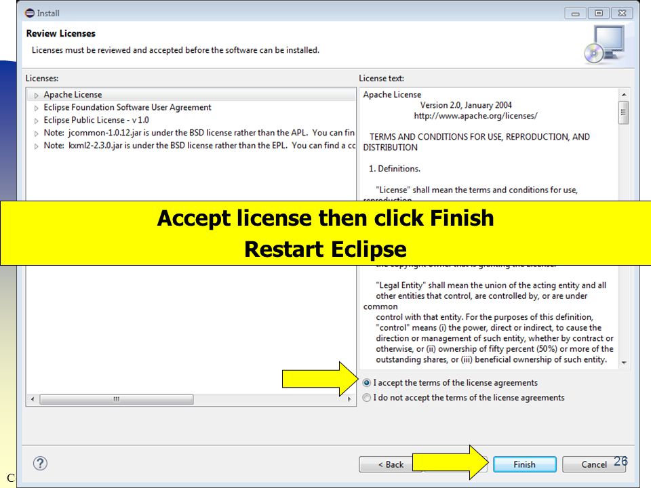Expand Eclipse Public License v1.0 entry
This screenshot has height=488, width=651.
coord(37,121)
